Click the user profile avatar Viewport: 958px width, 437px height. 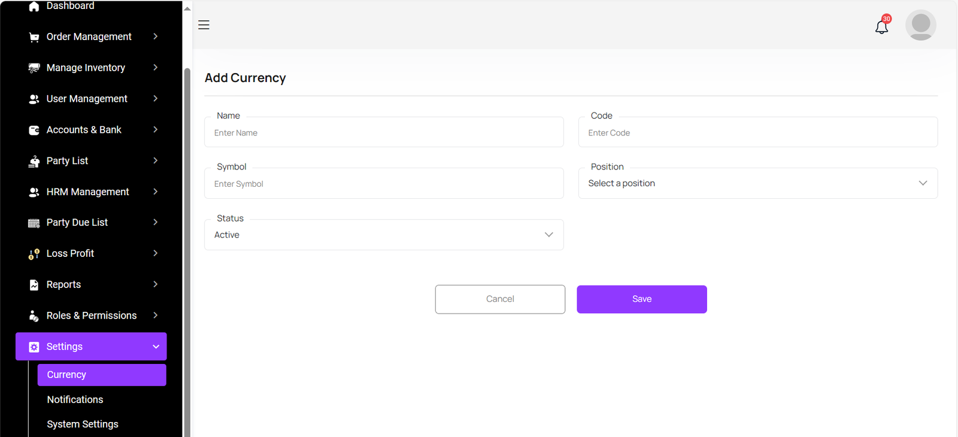click(920, 25)
